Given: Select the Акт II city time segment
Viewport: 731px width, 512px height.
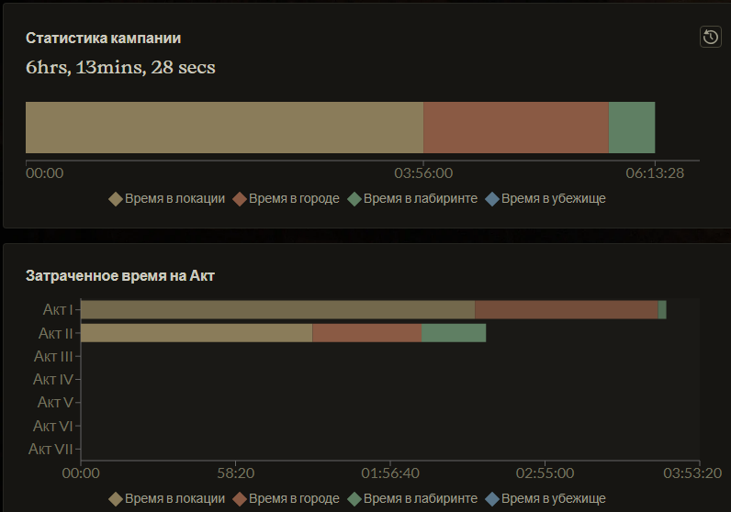Looking at the screenshot, I should click(367, 333).
